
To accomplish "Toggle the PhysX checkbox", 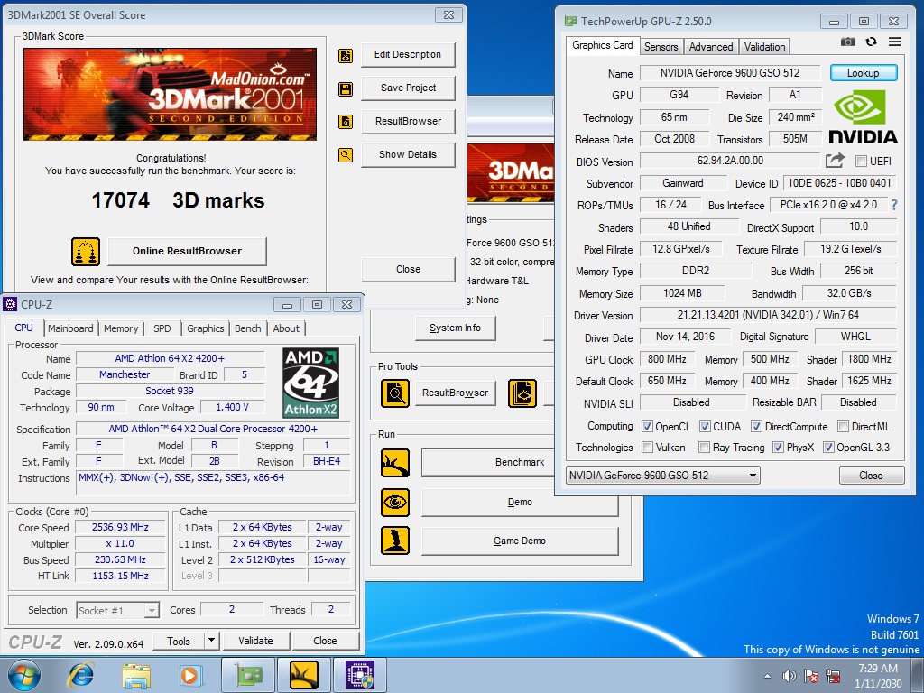I will [778, 448].
